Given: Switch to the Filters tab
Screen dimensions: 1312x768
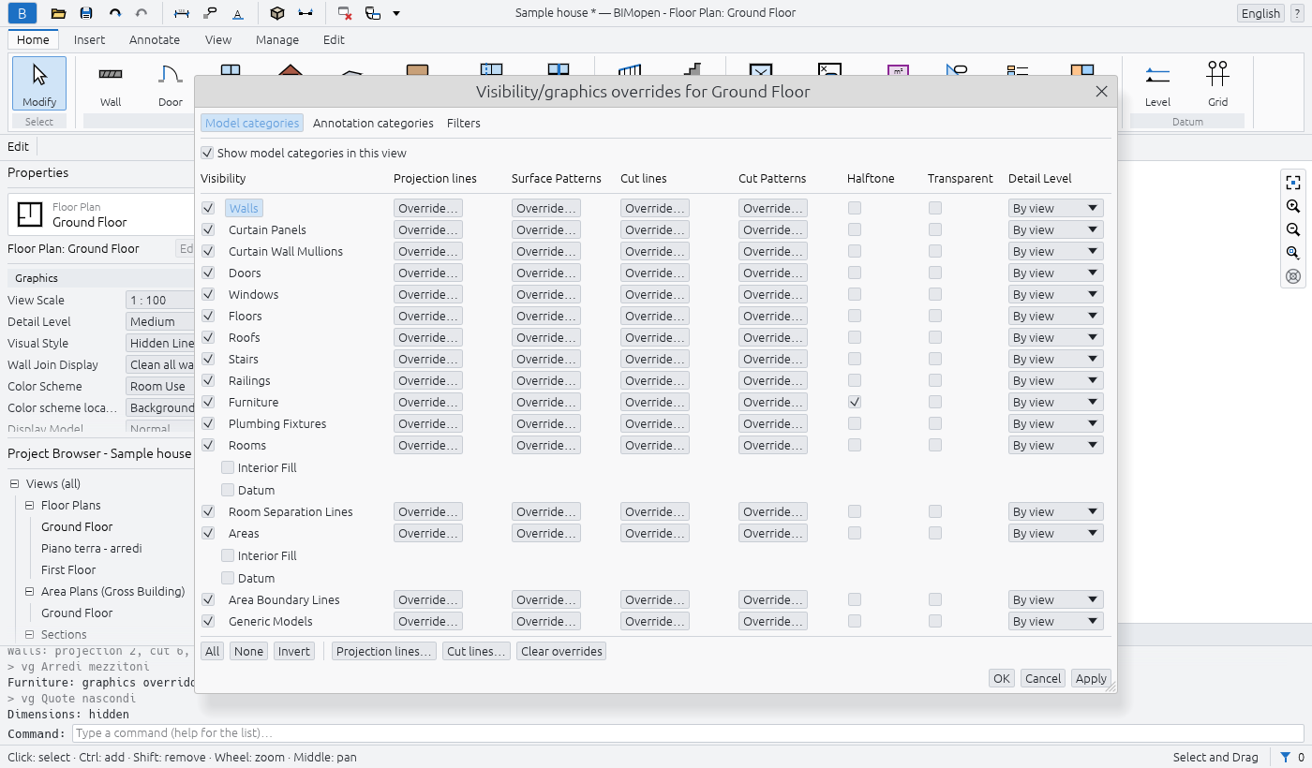Looking at the screenshot, I should [x=464, y=123].
